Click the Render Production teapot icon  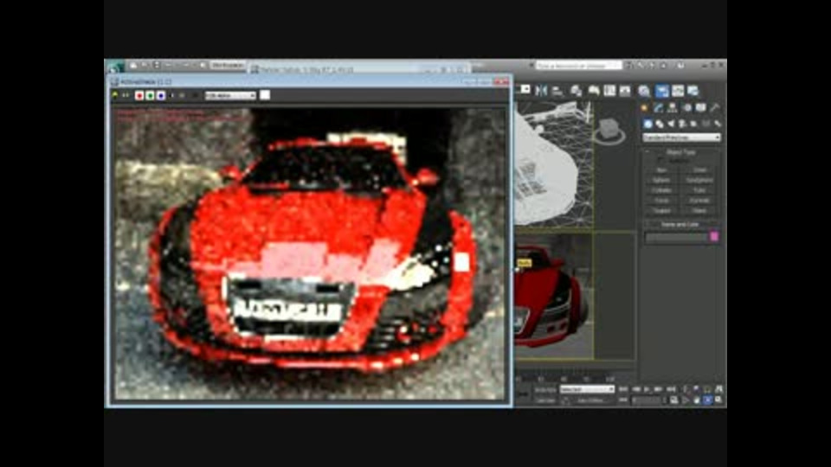tap(693, 91)
